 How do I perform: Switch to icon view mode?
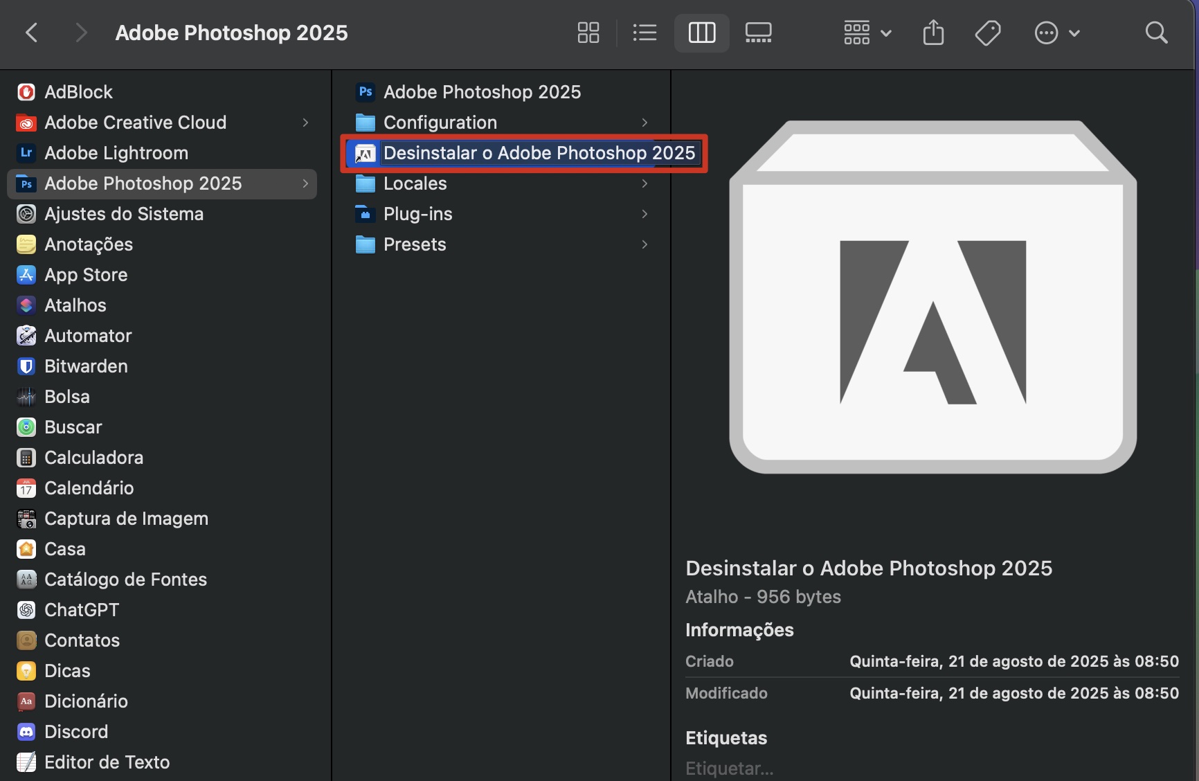[x=587, y=32]
